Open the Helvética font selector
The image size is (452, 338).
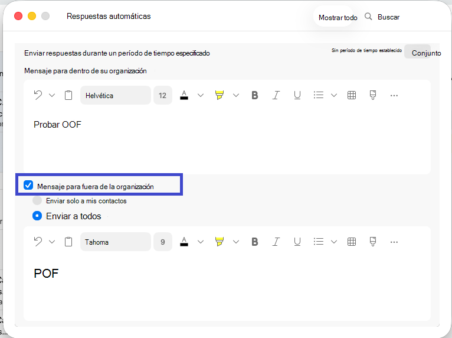coord(115,95)
